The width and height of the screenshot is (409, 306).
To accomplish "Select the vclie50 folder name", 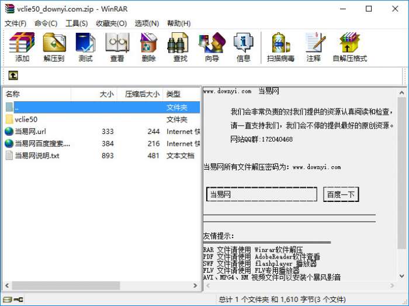I will tap(26, 119).
